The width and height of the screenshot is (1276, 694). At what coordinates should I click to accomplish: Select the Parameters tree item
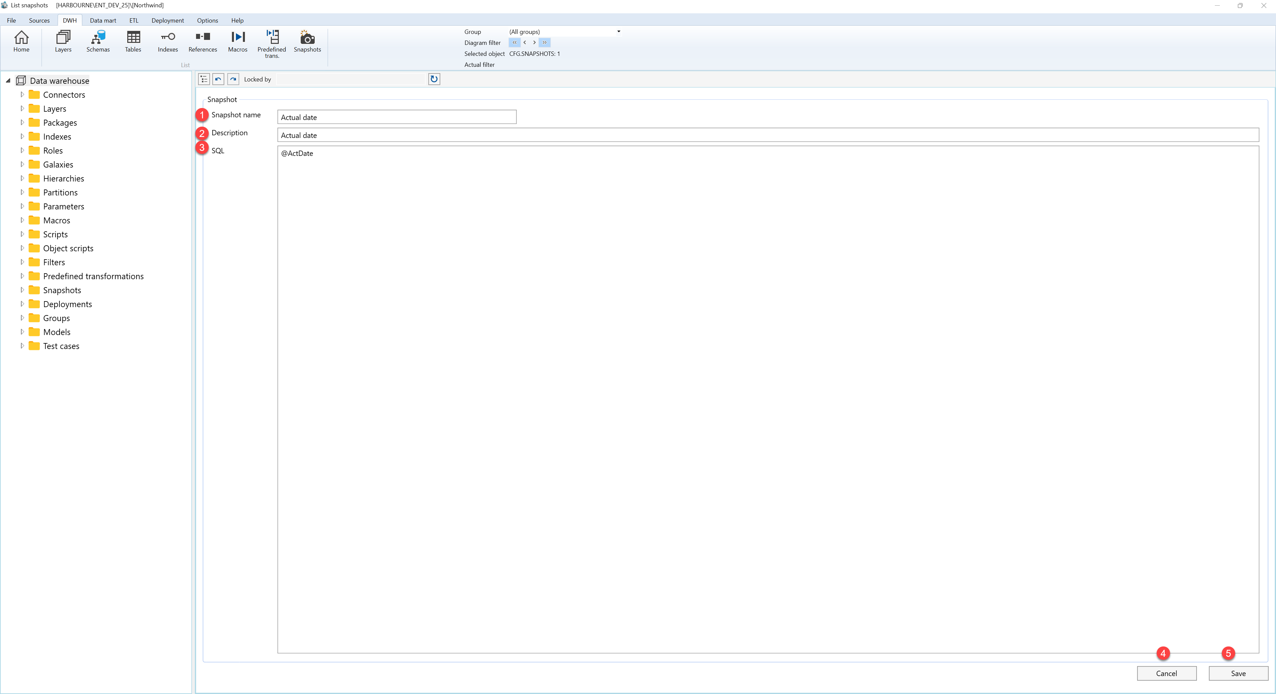point(63,206)
